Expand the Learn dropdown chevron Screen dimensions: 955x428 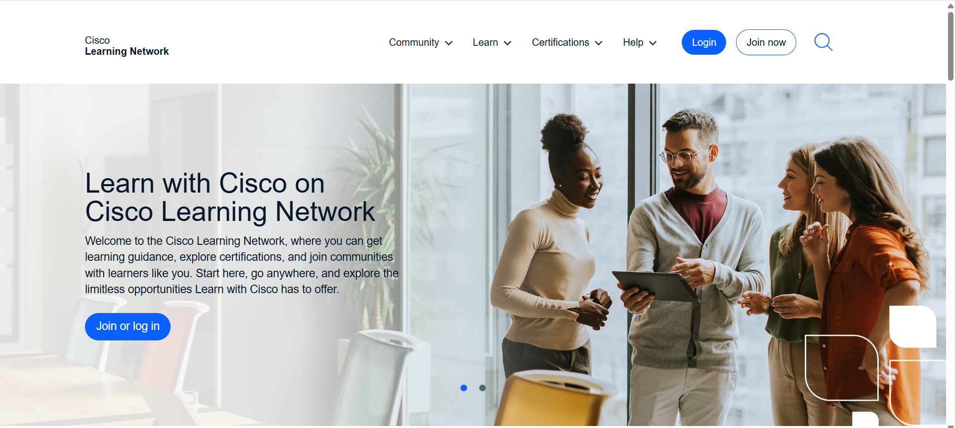click(x=508, y=43)
